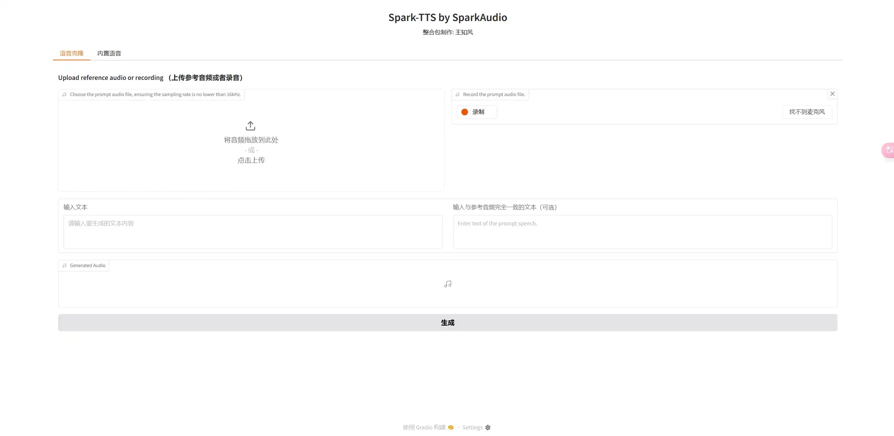Focus the prompt speech text field
This screenshot has width=894, height=436.
pos(642,231)
